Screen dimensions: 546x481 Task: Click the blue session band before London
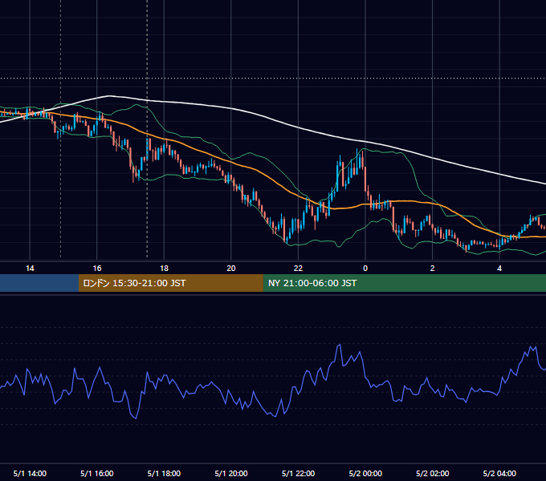39,283
